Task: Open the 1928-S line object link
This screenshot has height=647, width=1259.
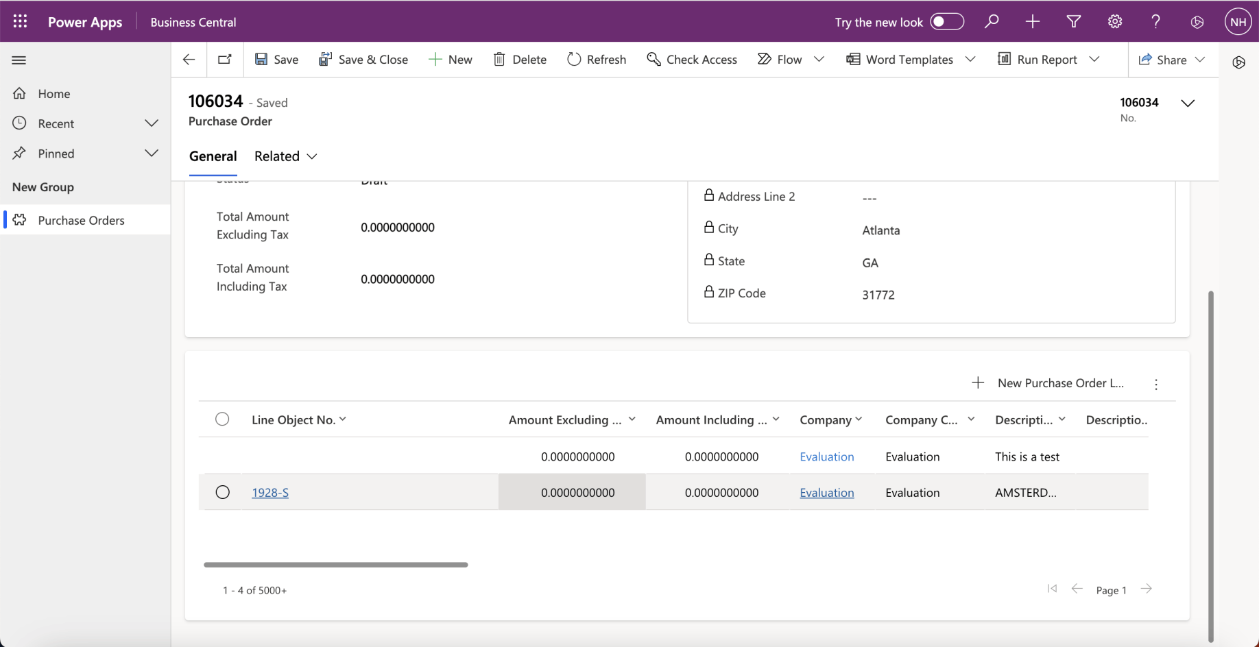Action: 270,493
